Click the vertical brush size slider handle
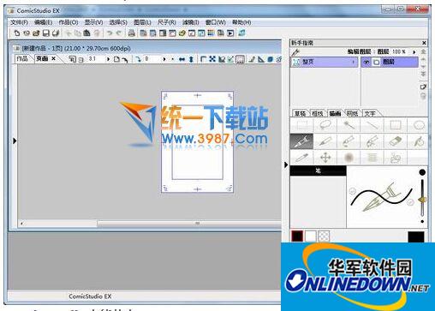Image resolution: width=435 pixels, height=311 pixels. coord(422,200)
